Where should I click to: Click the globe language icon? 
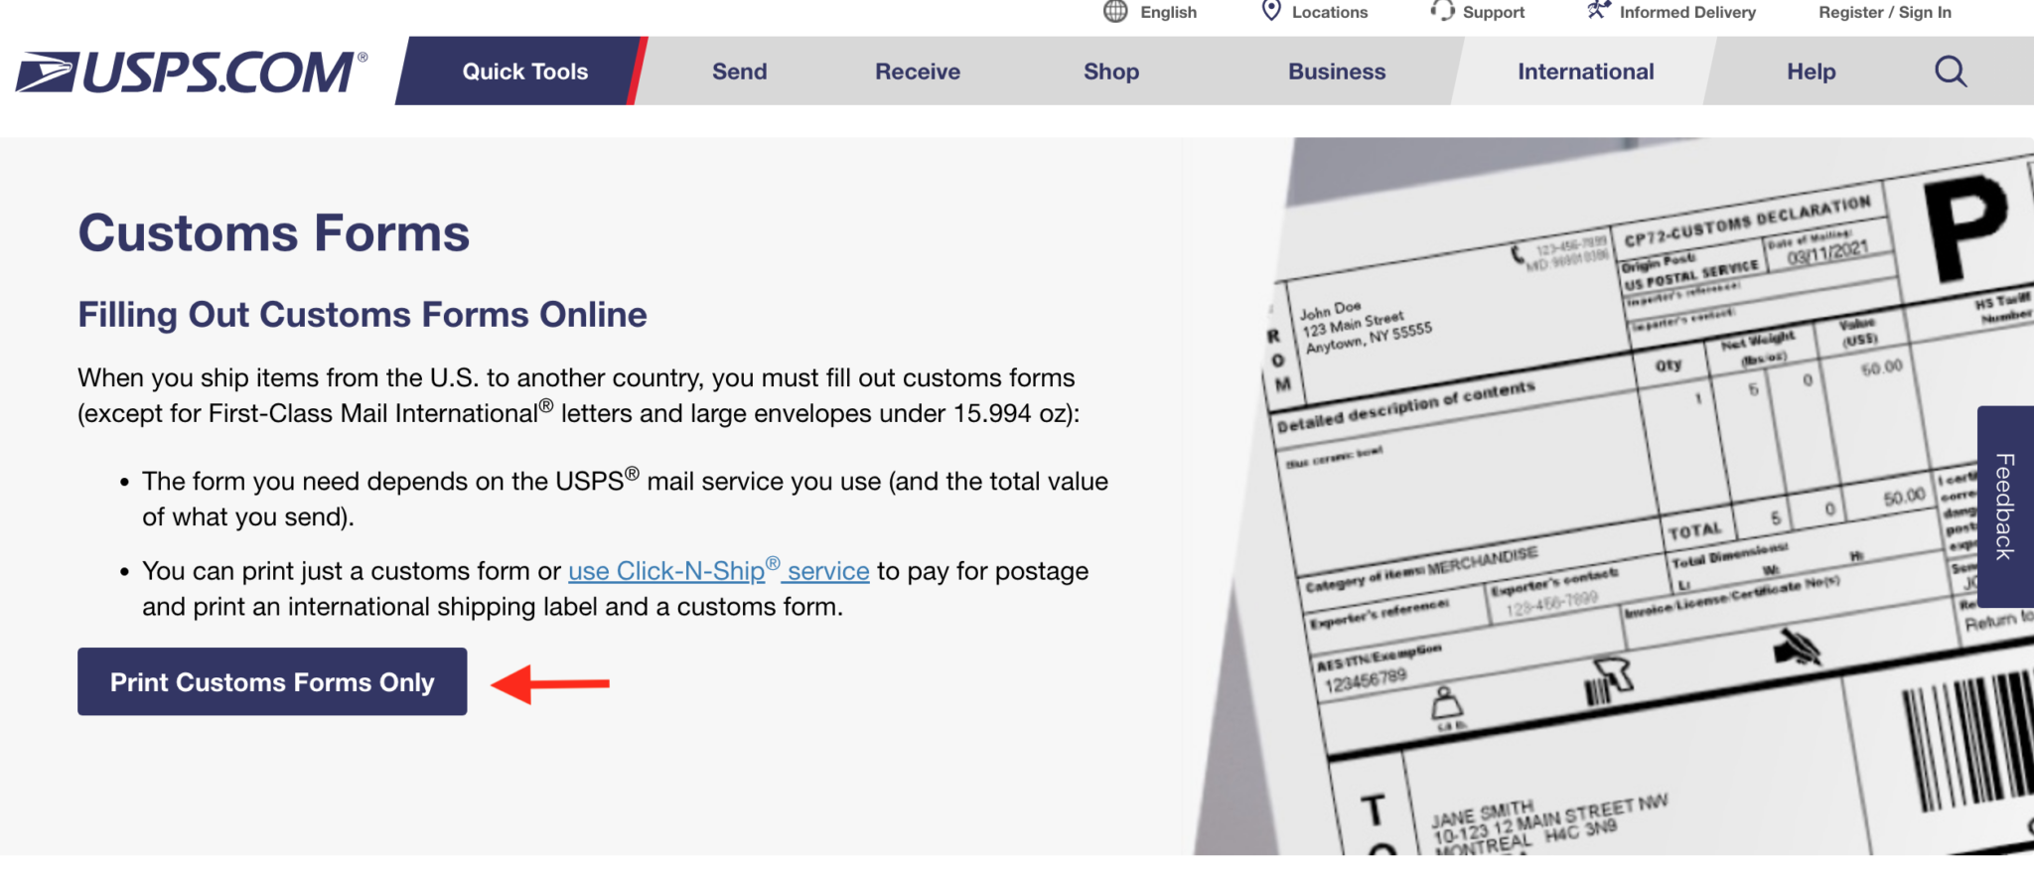tap(1115, 12)
